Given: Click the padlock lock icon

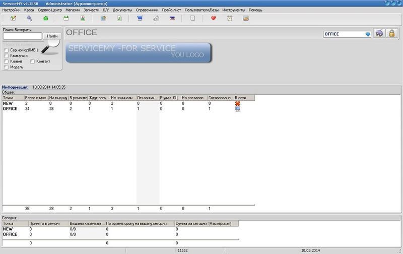Looking at the screenshot, I should click(392, 33).
